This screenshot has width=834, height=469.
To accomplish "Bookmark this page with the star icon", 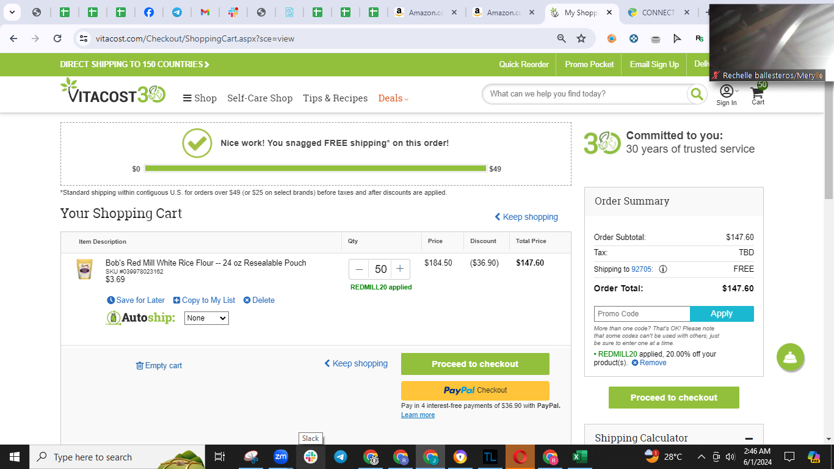I will coord(581,38).
